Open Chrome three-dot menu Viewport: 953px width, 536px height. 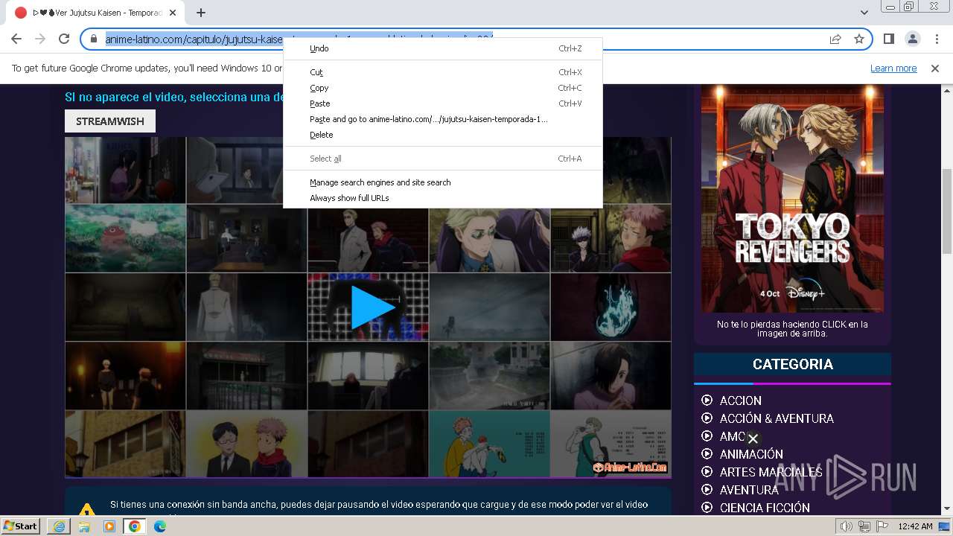click(x=935, y=39)
